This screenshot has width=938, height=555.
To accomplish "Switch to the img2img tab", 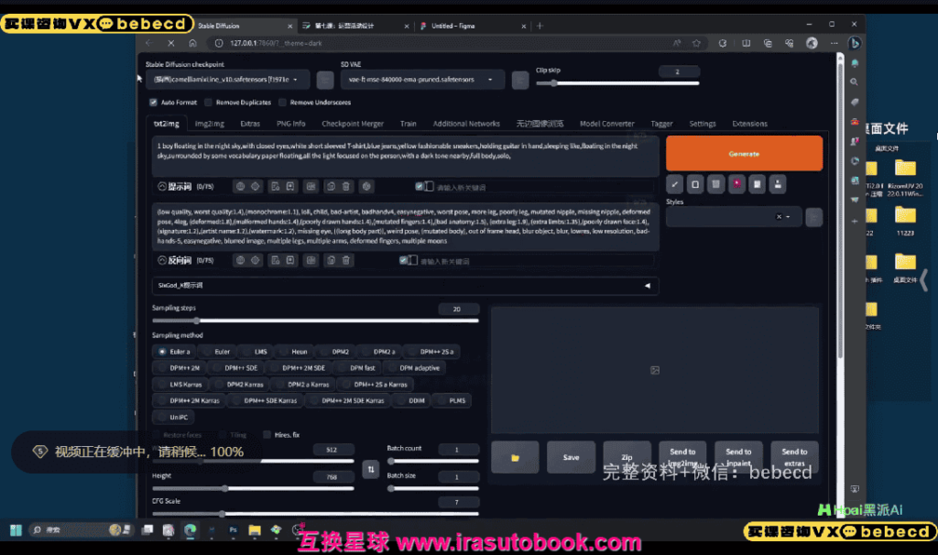I will pyautogui.click(x=210, y=124).
